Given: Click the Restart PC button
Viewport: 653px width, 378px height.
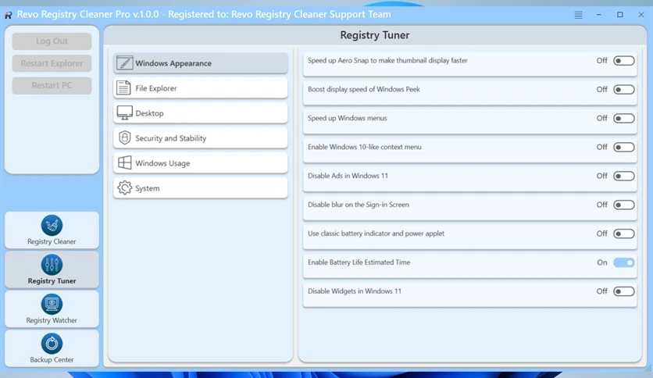Looking at the screenshot, I should [x=52, y=85].
